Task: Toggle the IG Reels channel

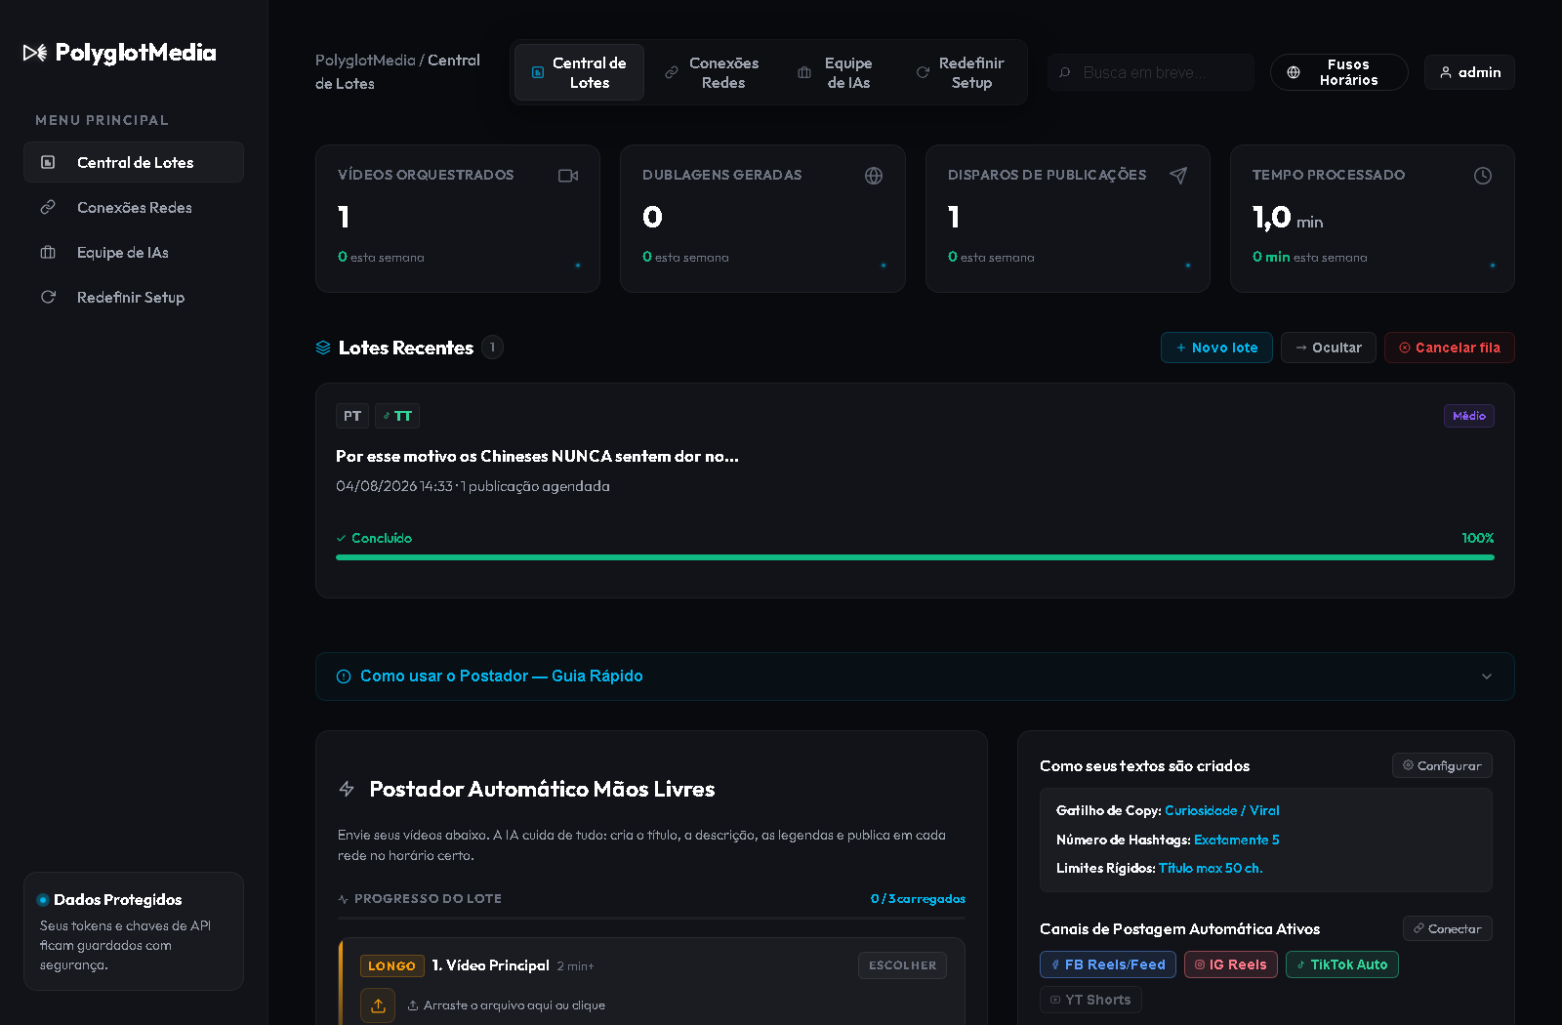Action: pos(1231,964)
